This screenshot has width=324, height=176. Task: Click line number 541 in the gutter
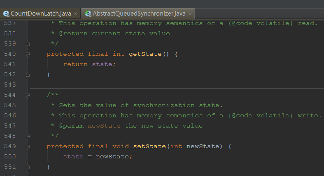pyautogui.click(x=10, y=64)
